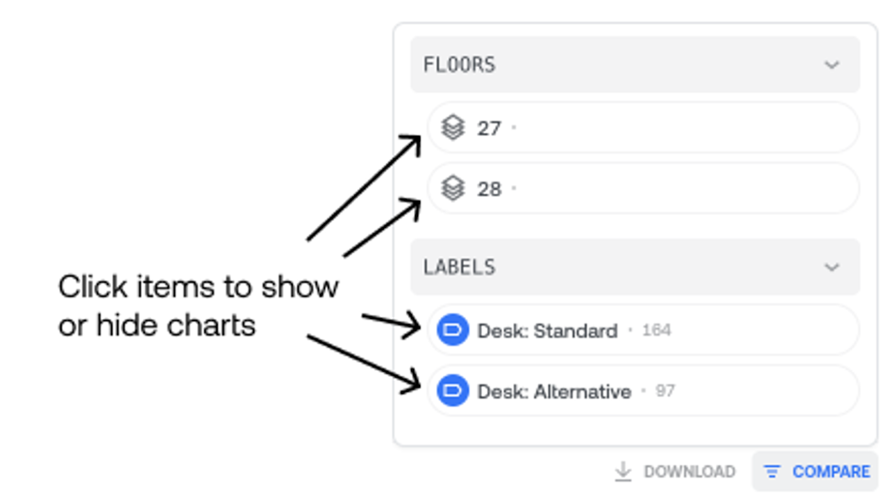
Task: Click the COMPARE button
Action: point(815,472)
